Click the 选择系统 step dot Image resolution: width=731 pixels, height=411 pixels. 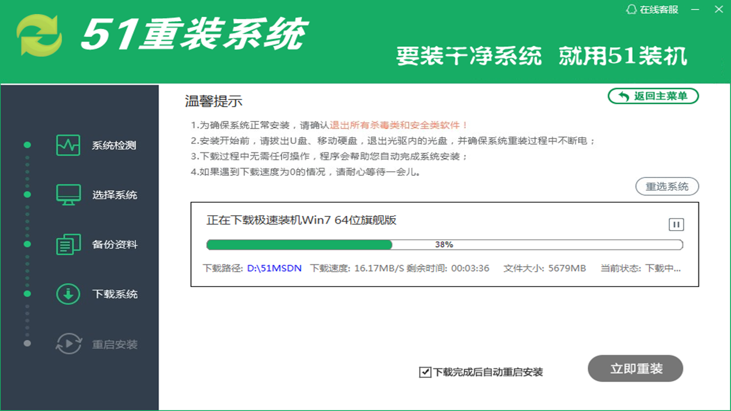pyautogui.click(x=27, y=195)
